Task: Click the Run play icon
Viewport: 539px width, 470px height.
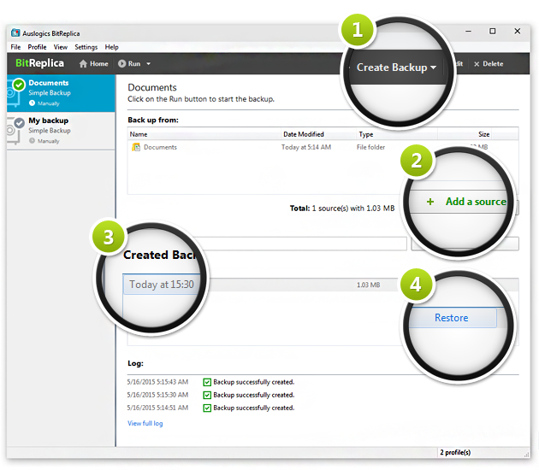Action: [x=121, y=64]
